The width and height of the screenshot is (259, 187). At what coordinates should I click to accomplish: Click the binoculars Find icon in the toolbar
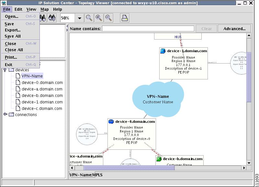tap(43, 18)
